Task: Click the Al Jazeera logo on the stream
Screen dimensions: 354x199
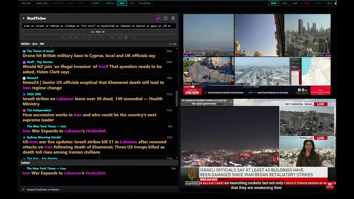Action: pos(192,176)
